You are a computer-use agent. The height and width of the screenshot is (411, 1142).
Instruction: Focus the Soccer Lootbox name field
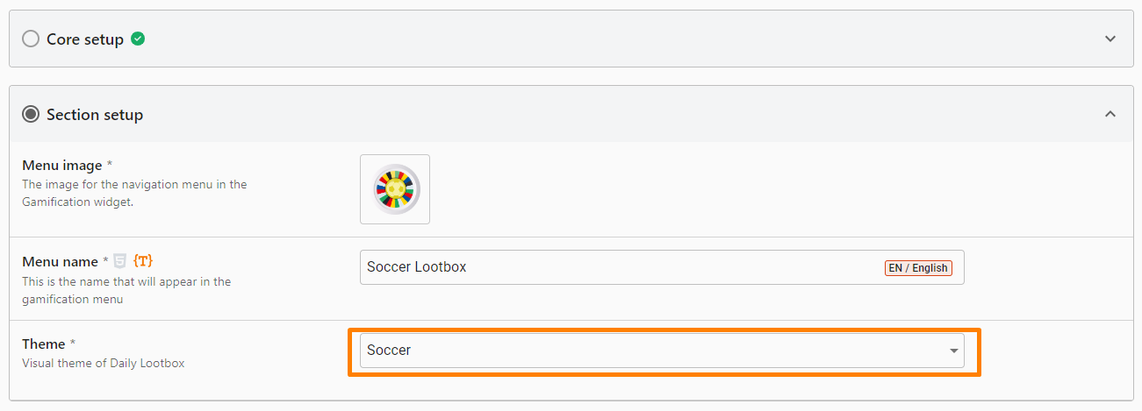coord(614,267)
